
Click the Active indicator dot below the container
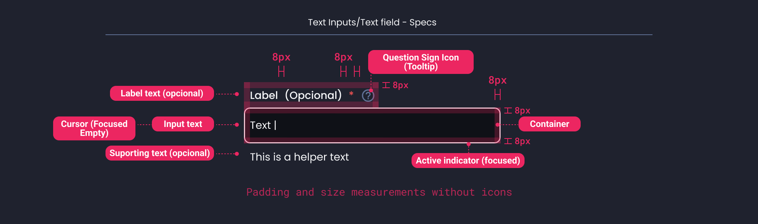coord(468,143)
